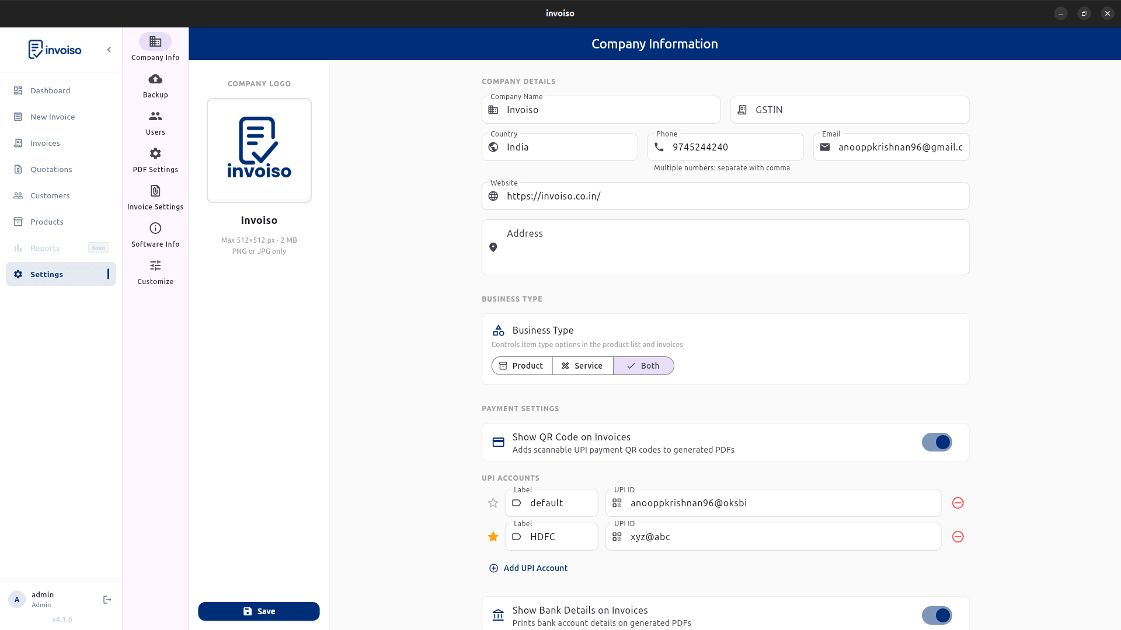This screenshot has width=1121, height=630.
Task: Click the phone handset icon
Action: pos(659,147)
